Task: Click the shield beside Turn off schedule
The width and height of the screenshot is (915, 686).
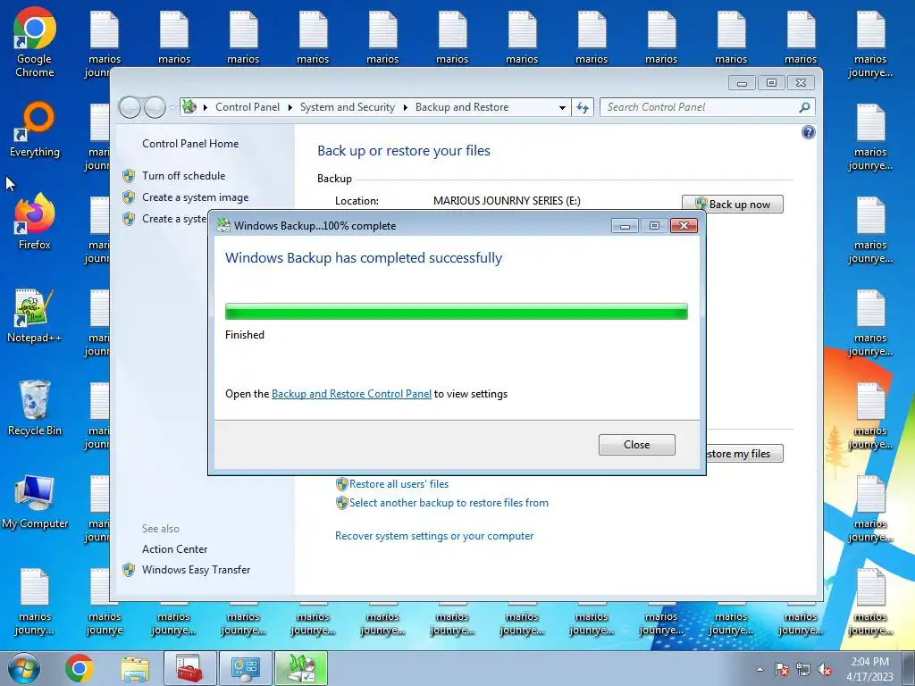Action: [x=129, y=176]
